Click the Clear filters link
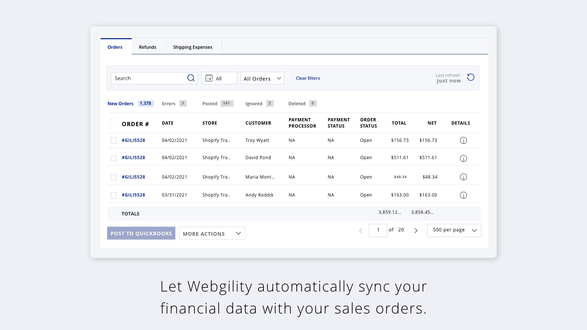Screen dimensions: 587x330 pyautogui.click(x=308, y=78)
